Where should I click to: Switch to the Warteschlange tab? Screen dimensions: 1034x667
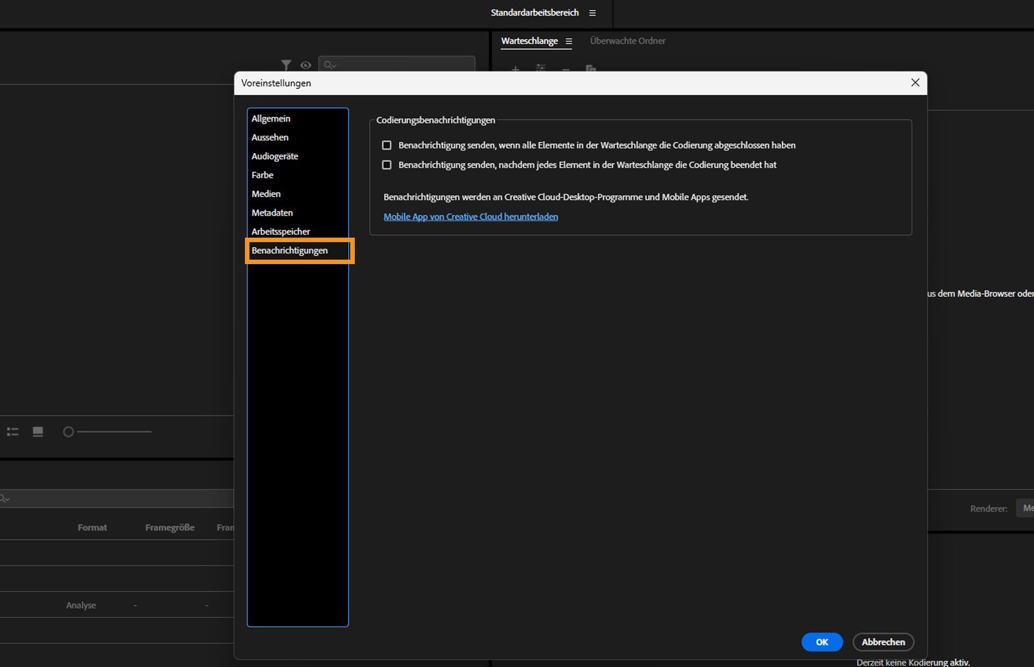(x=529, y=41)
